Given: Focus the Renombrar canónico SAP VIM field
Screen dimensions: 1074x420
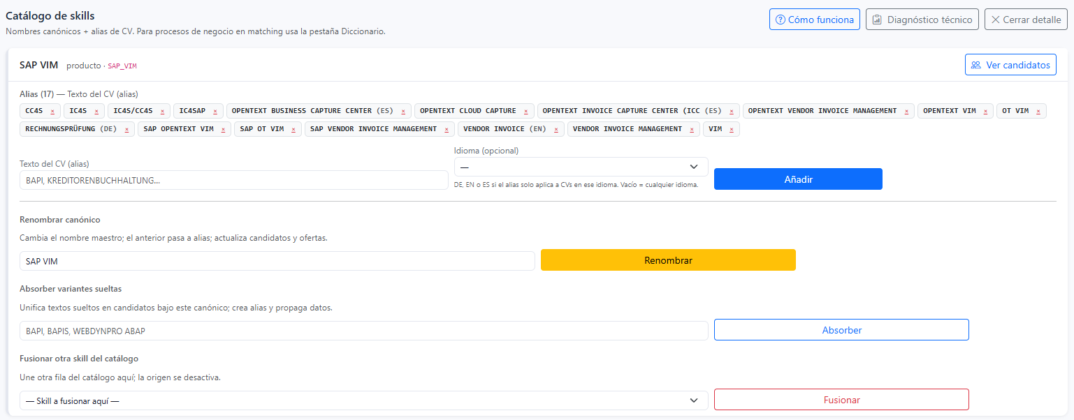Looking at the screenshot, I should [277, 261].
